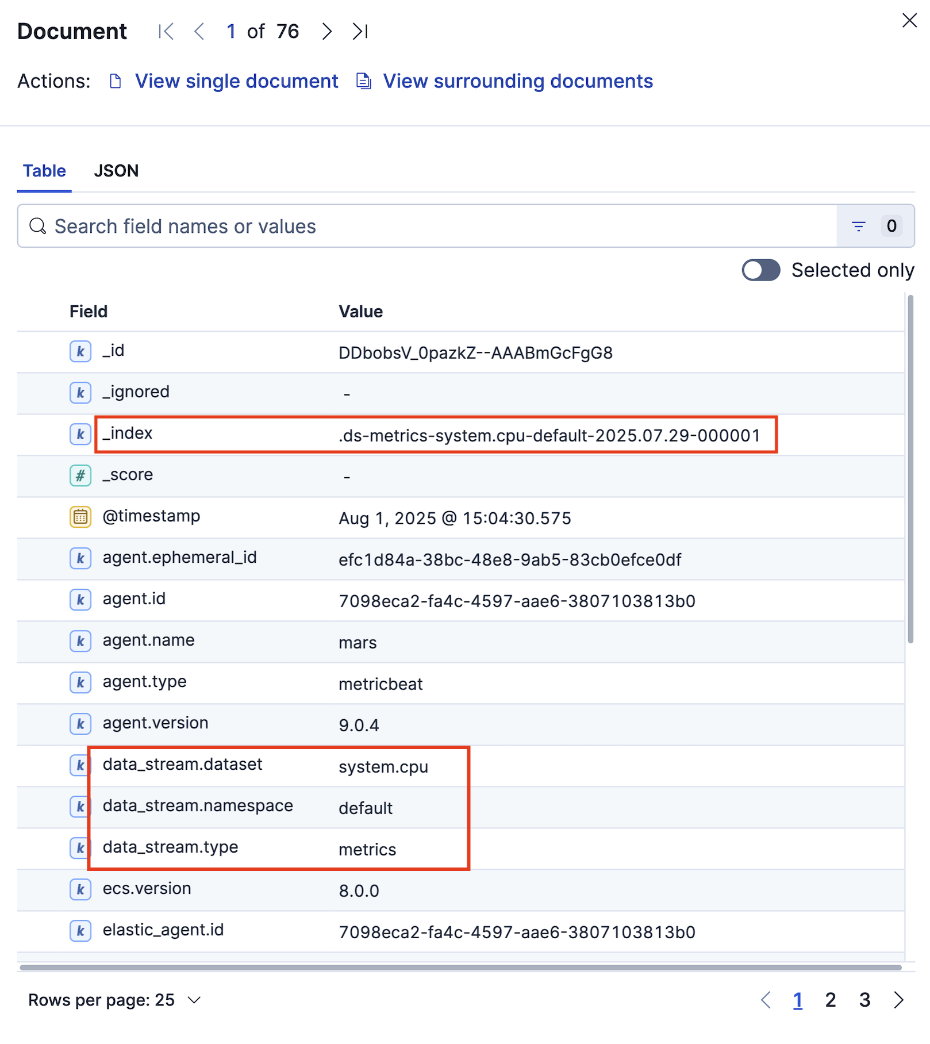Jump to the first document using the leftmost arrow
This screenshot has width=930, height=1044.
click(166, 32)
